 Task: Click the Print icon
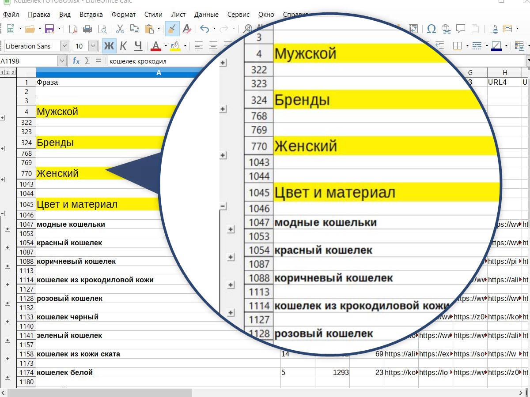click(x=87, y=29)
